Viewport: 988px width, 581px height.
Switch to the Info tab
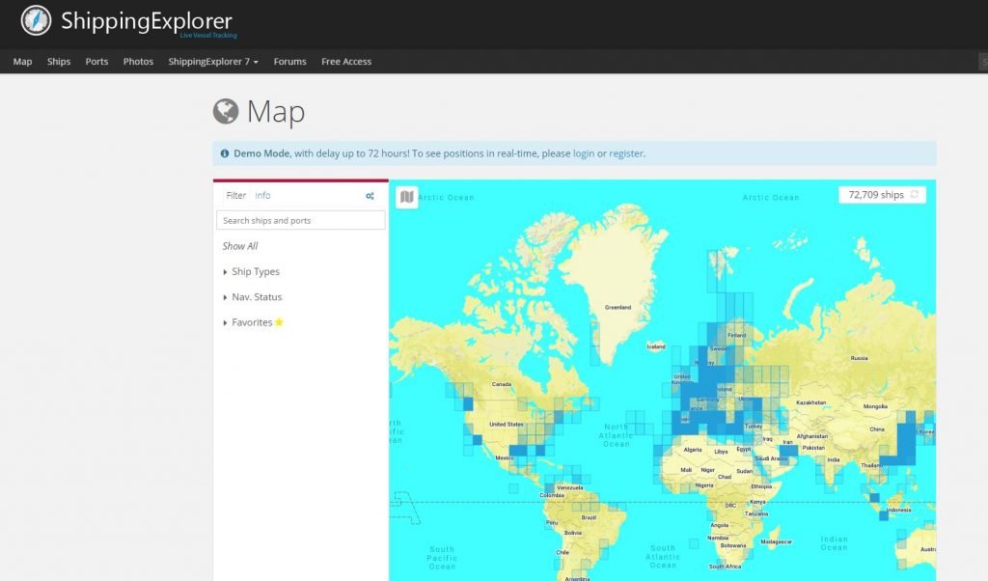click(262, 195)
